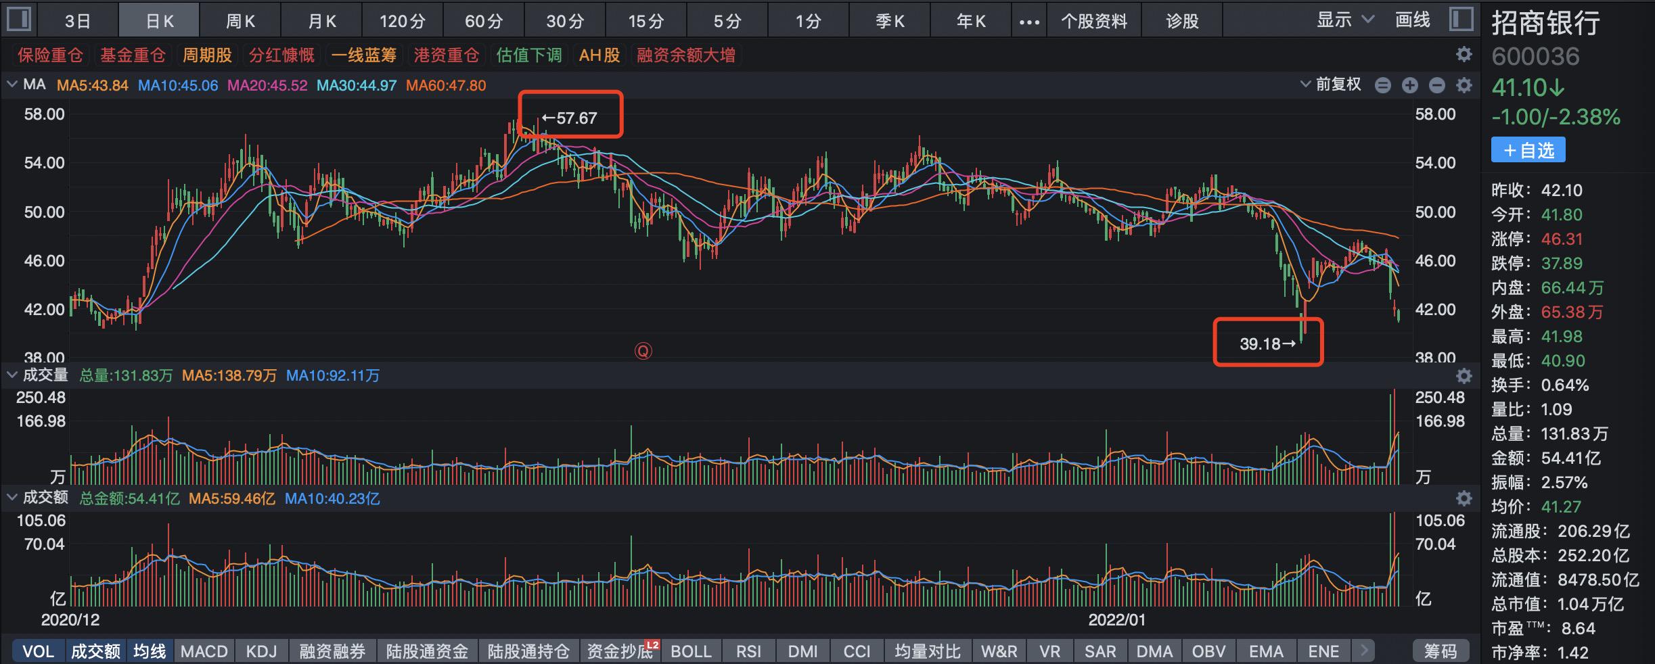Image resolution: width=1655 pixels, height=664 pixels.
Task: Click the MA60:47.80 legend value
Action: click(446, 85)
